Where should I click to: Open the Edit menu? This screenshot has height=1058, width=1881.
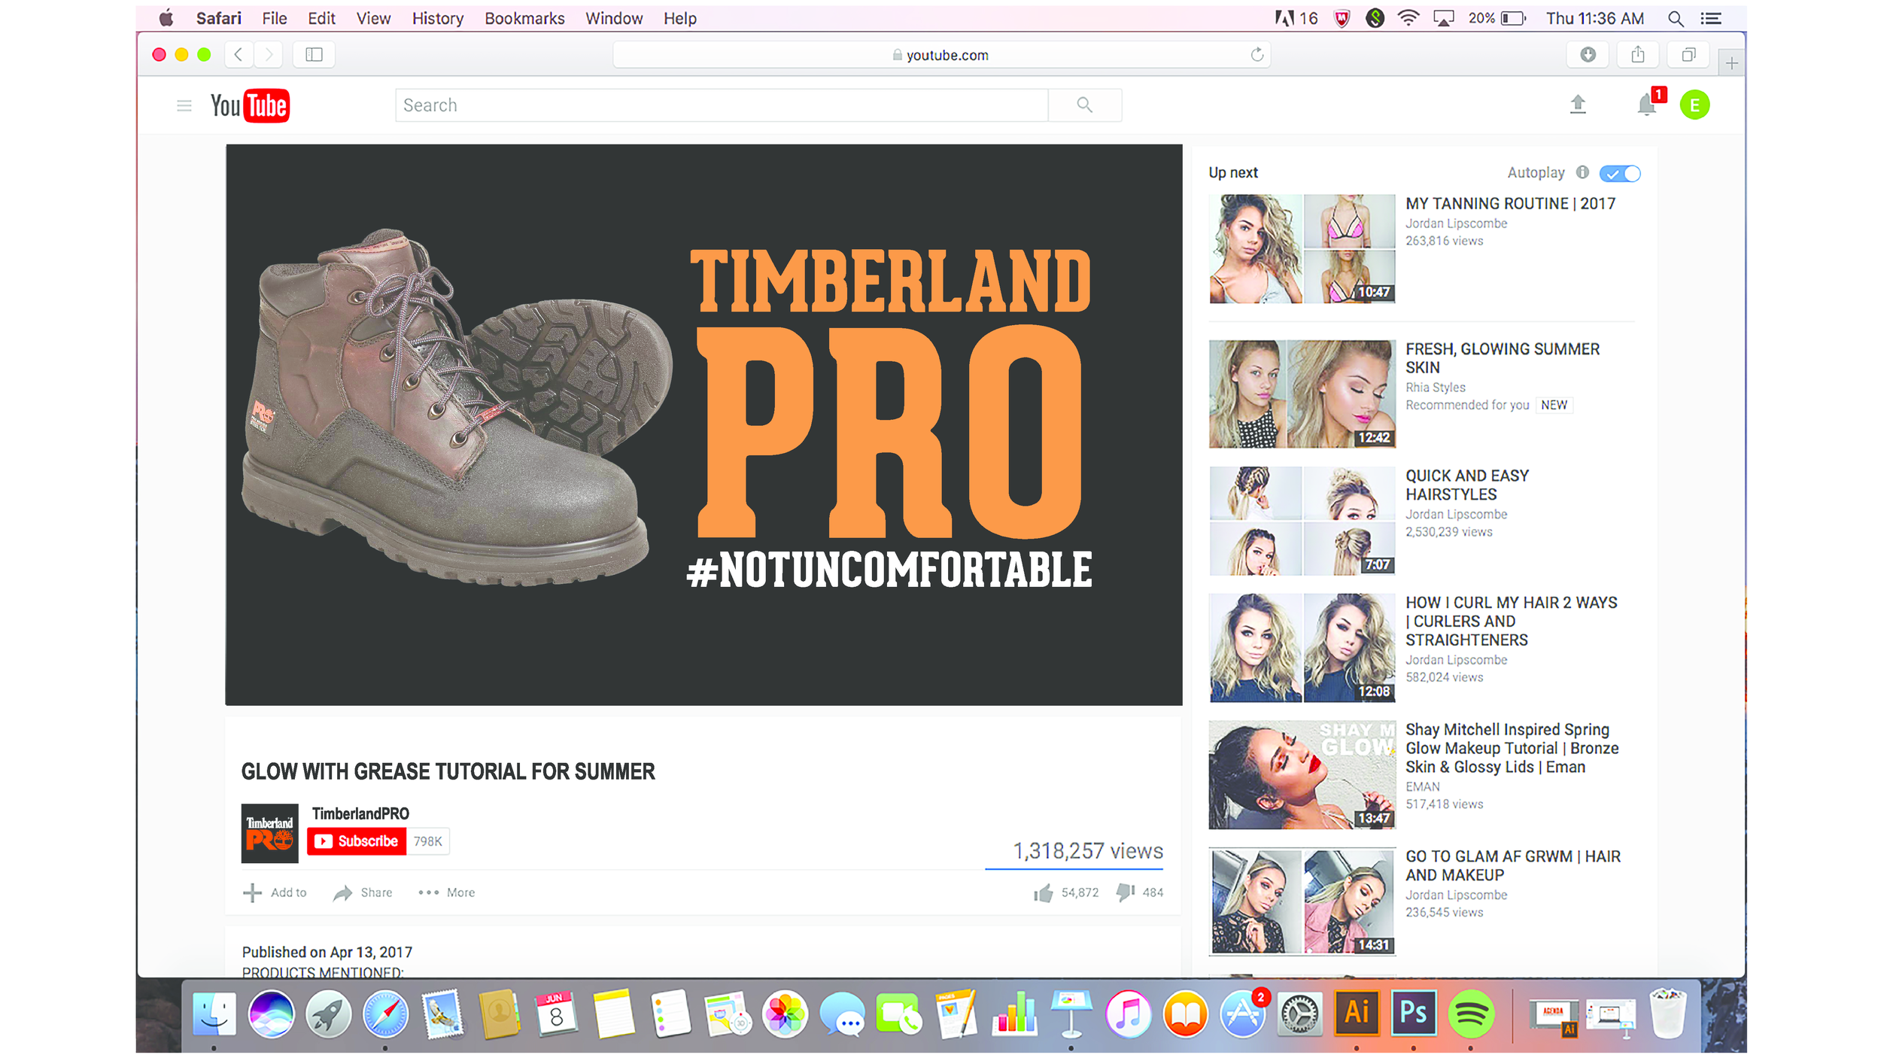pos(321,18)
